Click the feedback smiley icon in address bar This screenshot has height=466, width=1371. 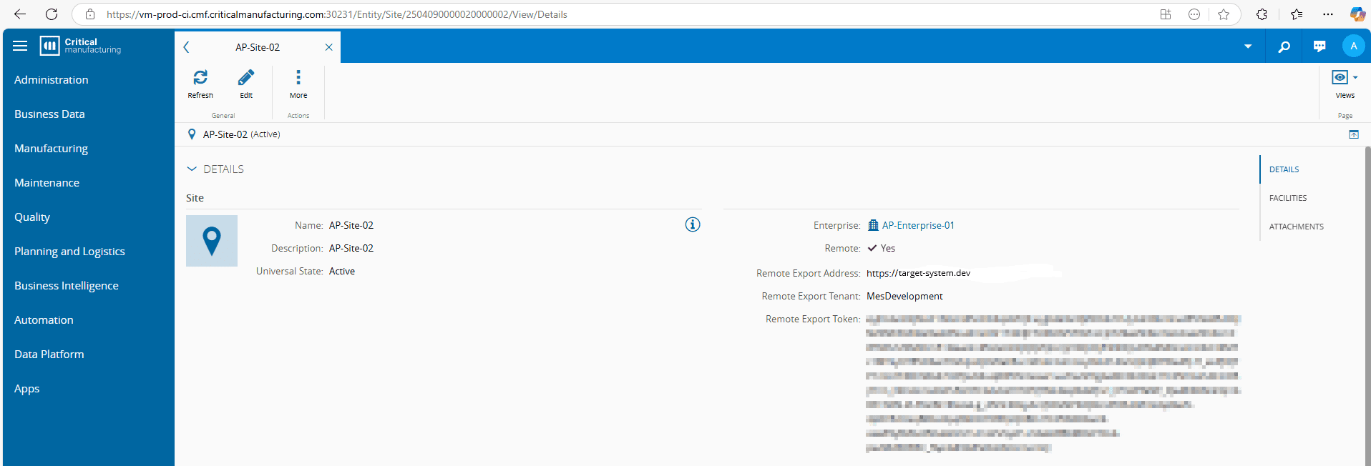tap(1194, 14)
